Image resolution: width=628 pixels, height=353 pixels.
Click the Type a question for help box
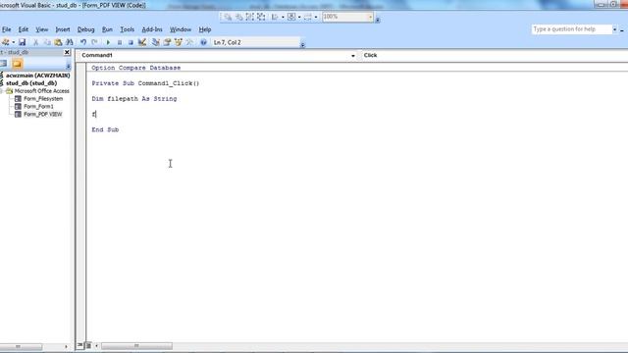tap(571, 29)
